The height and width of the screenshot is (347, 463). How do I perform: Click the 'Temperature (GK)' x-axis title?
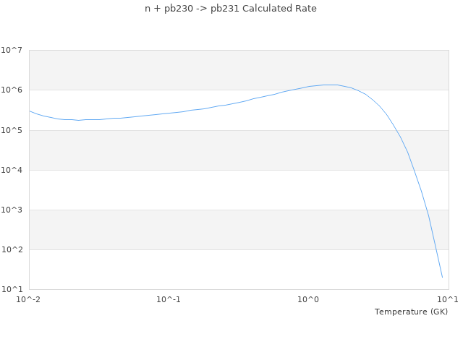coord(411,312)
